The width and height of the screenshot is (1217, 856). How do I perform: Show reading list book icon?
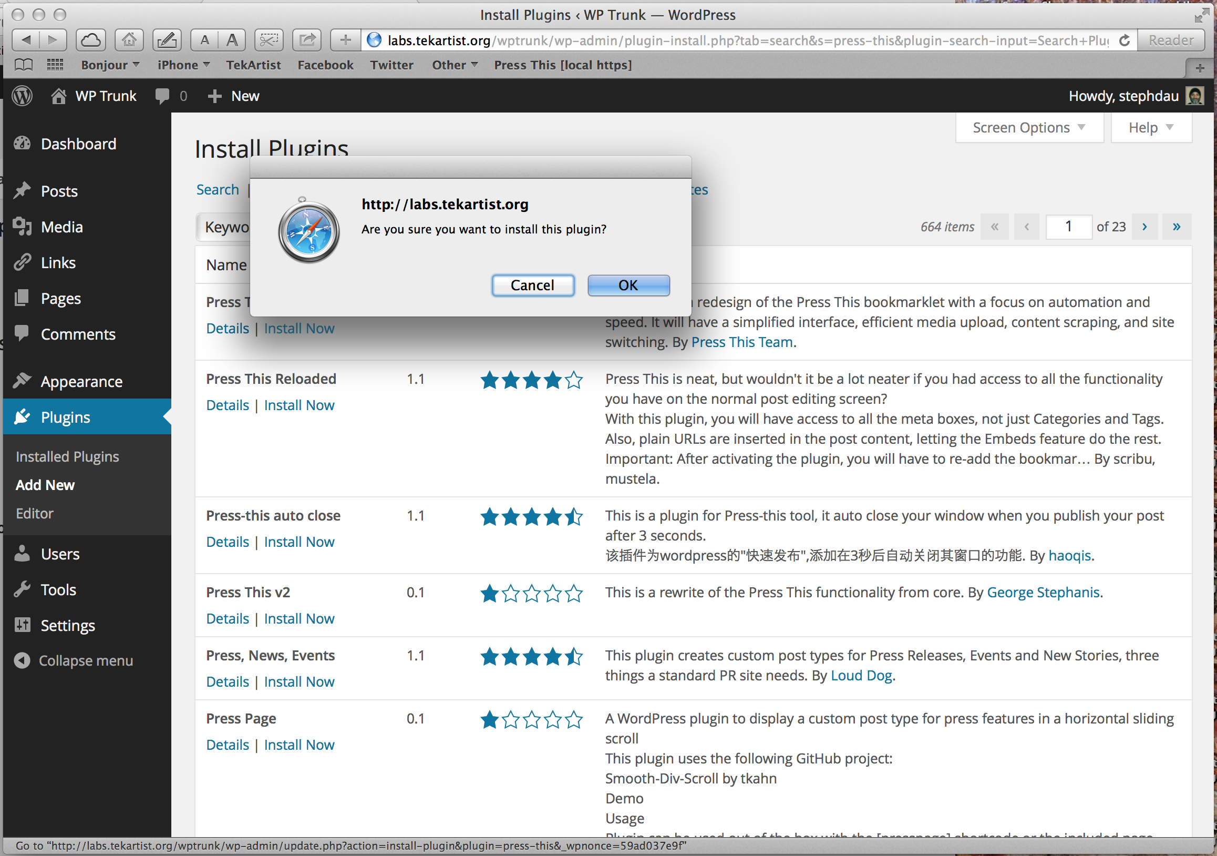coord(23,65)
